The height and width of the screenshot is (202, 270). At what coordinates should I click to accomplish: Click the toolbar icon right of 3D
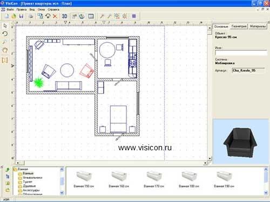click(x=75, y=16)
